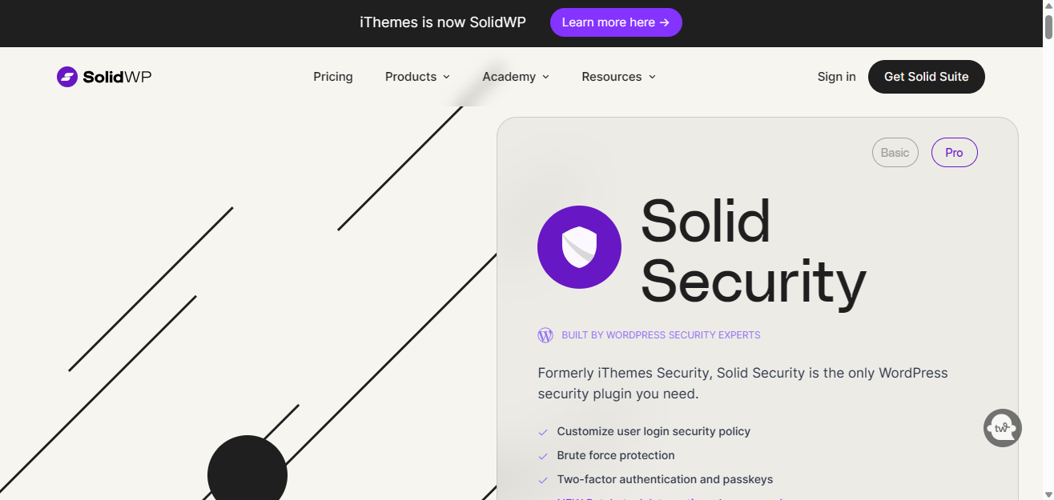Go to the Pricing page

333,77
